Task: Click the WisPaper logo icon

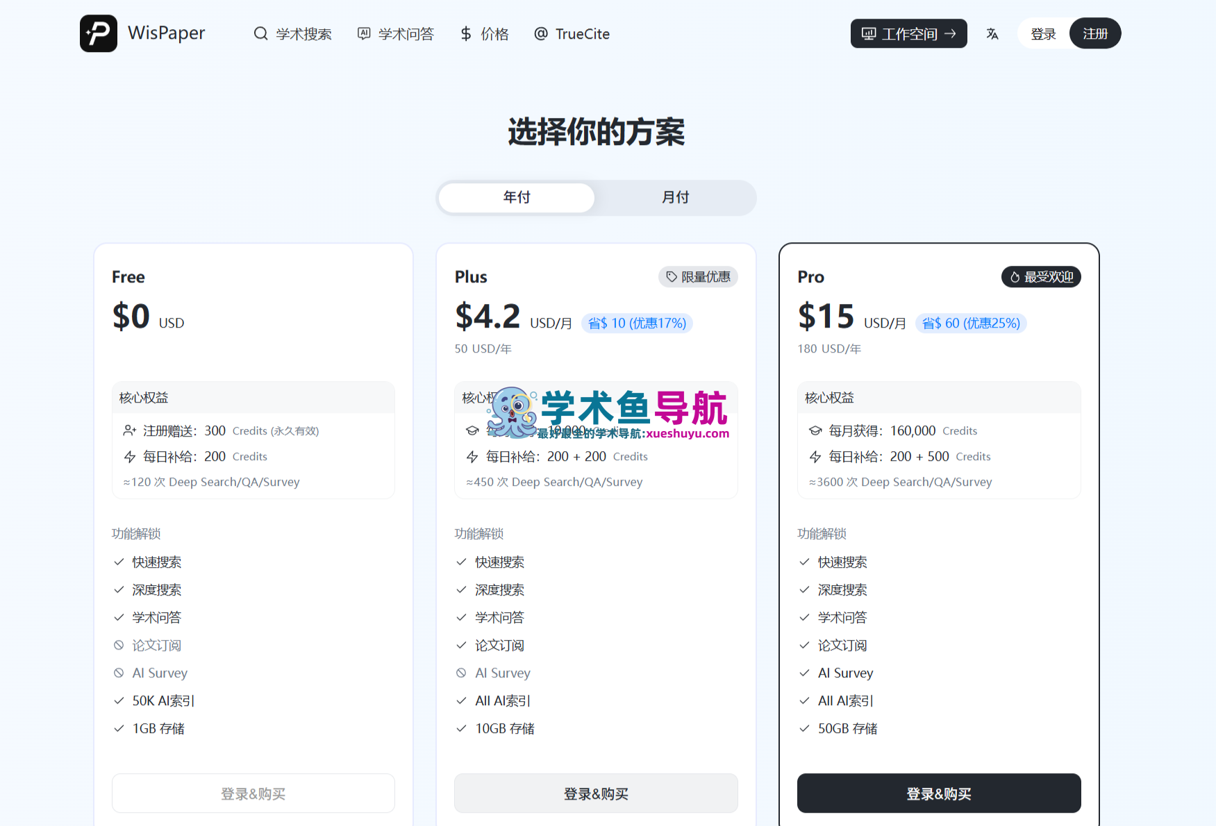Action: tap(98, 33)
